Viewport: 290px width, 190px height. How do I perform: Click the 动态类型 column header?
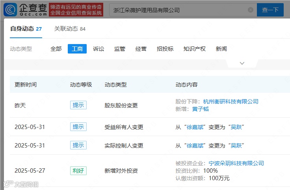click(115, 85)
